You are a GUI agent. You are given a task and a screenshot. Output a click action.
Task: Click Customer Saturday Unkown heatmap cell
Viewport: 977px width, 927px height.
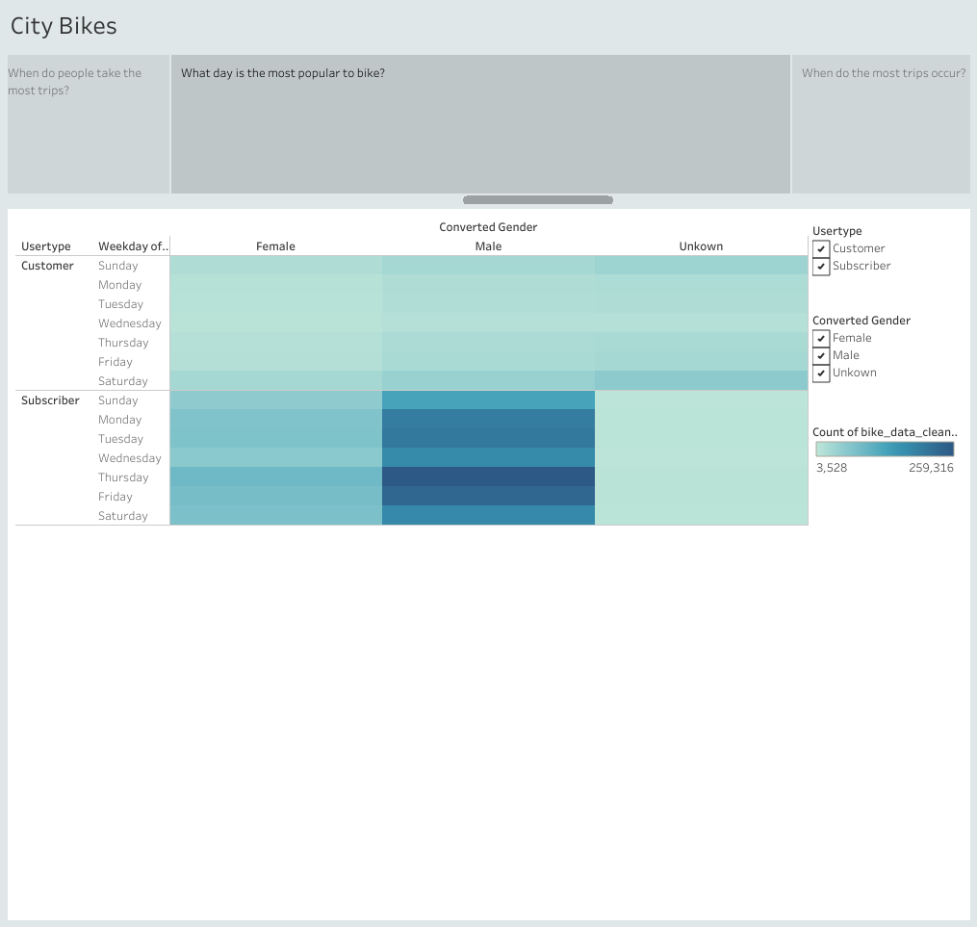coord(702,381)
